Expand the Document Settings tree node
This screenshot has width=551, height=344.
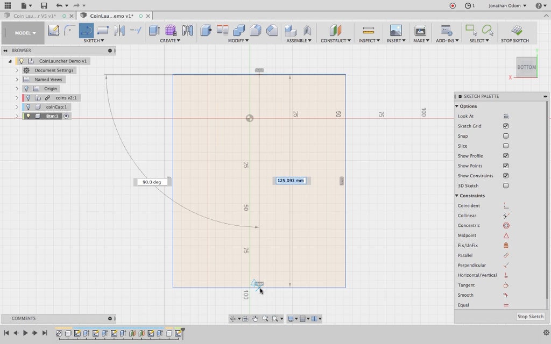(x=16, y=70)
